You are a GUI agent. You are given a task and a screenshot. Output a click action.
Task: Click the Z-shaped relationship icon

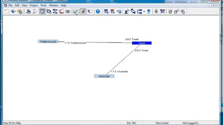point(55,11)
